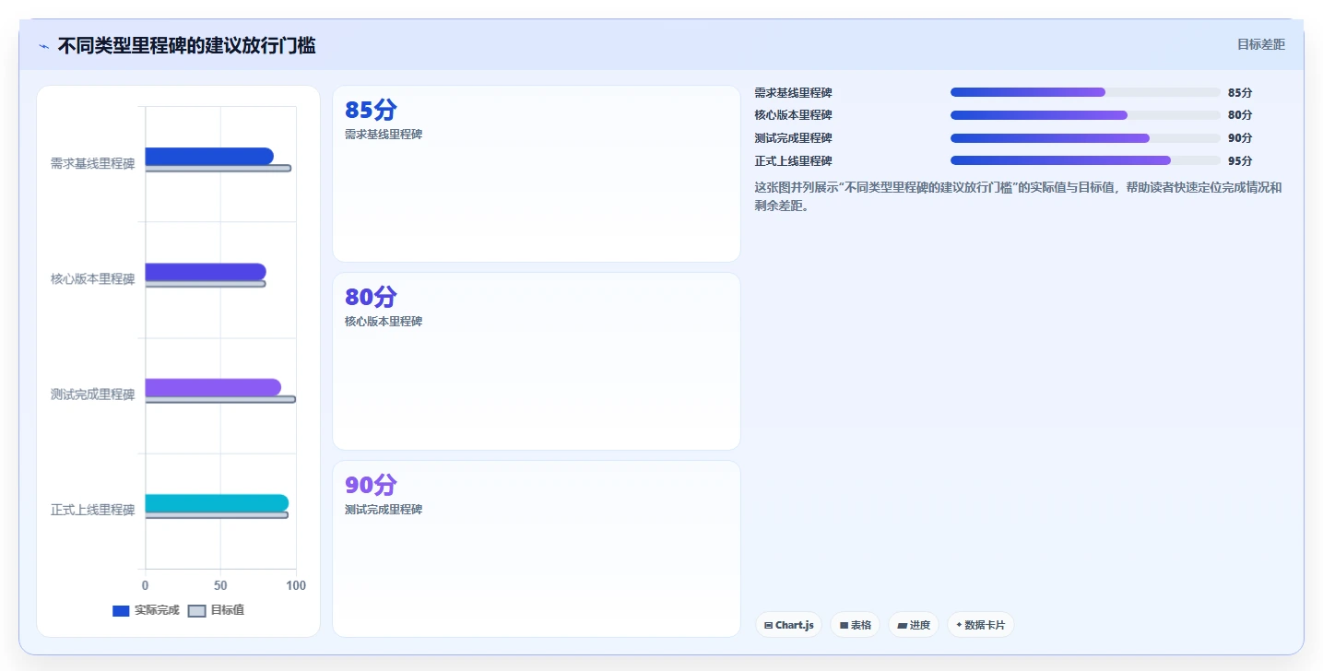Click the 数据卡片 tag icon
Screen dimensions: 1323x671
click(959, 625)
